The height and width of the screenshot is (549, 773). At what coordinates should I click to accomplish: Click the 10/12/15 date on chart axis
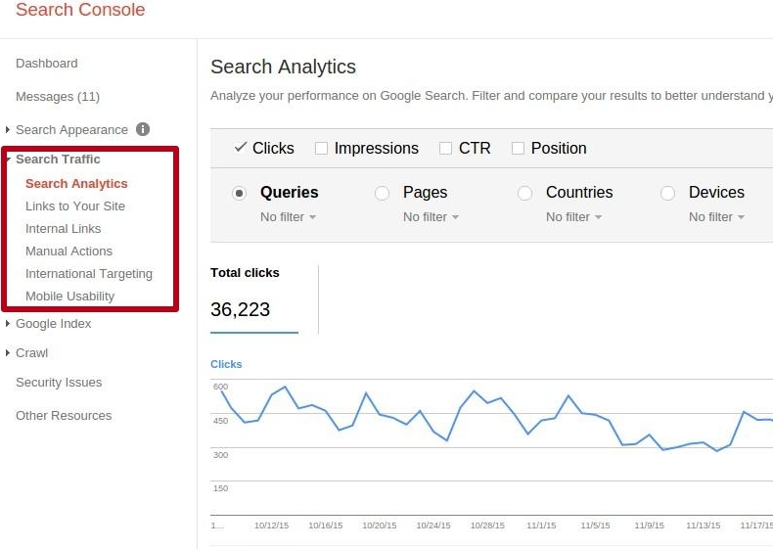pyautogui.click(x=272, y=526)
